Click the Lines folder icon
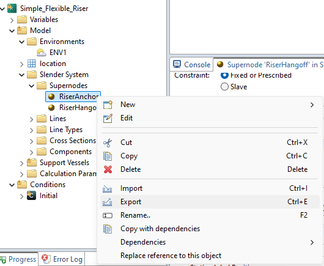The width and height of the screenshot is (324, 266). [x=42, y=119]
